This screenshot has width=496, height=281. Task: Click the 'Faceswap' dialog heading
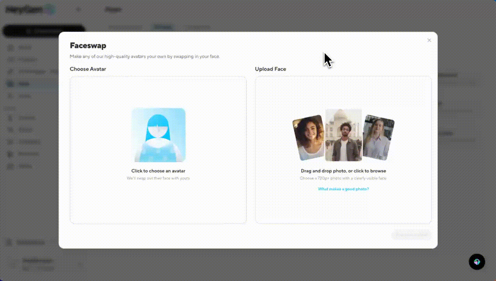pos(88,46)
